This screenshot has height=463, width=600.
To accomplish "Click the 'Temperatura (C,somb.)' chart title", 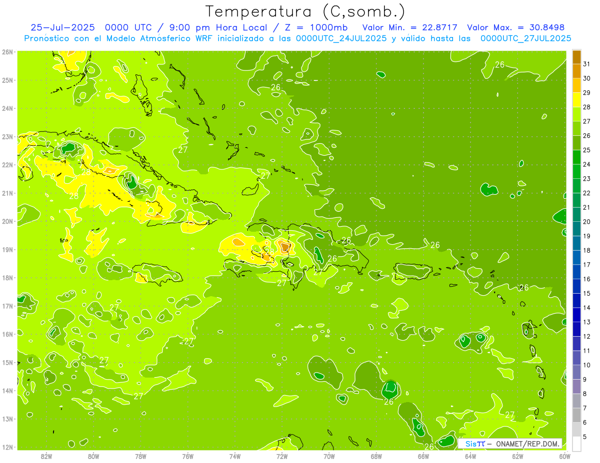I will [x=305, y=11].
